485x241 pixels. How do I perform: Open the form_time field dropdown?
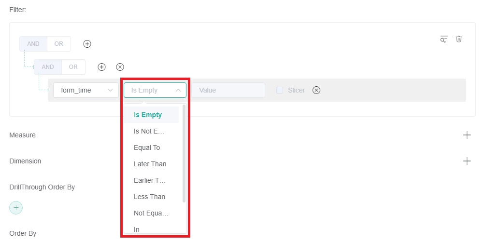pos(86,90)
